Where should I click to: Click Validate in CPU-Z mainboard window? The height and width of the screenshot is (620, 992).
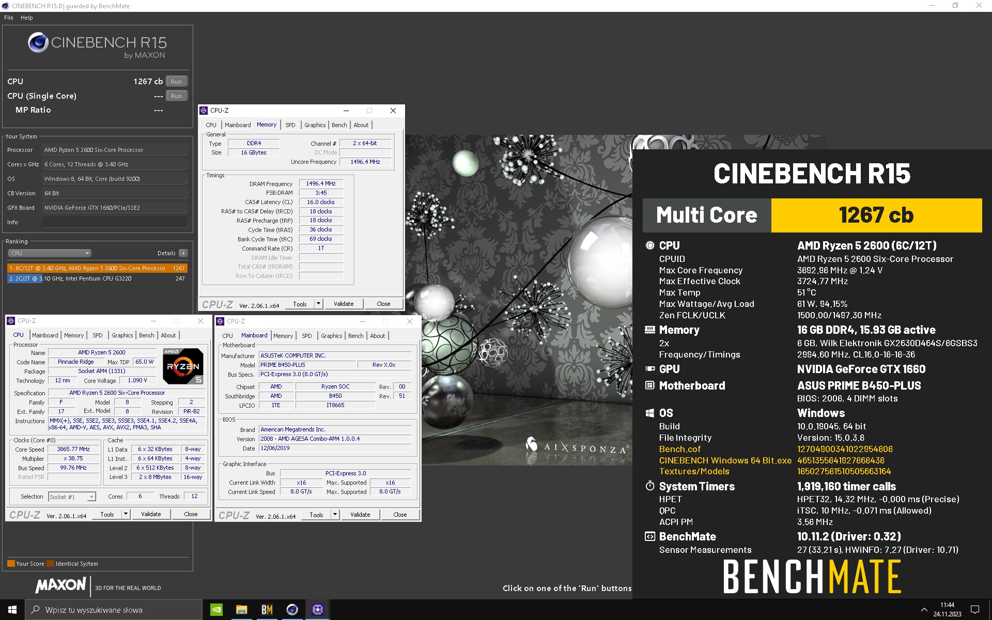click(360, 515)
